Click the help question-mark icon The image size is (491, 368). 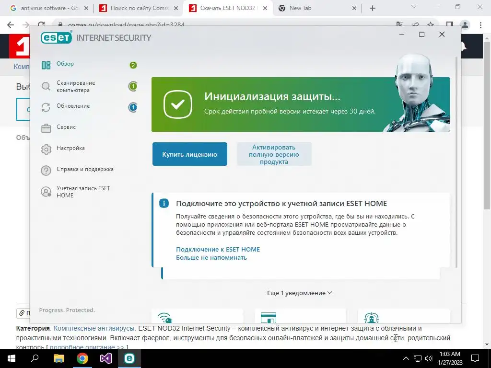click(46, 171)
